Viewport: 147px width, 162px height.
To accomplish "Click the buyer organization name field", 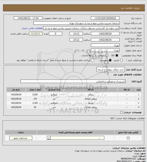I will click(x=77, y=23).
